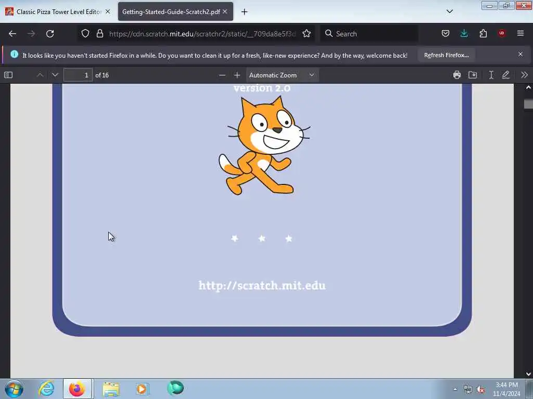Click the muted volume tray icon
The width and height of the screenshot is (533, 399).
480,390
